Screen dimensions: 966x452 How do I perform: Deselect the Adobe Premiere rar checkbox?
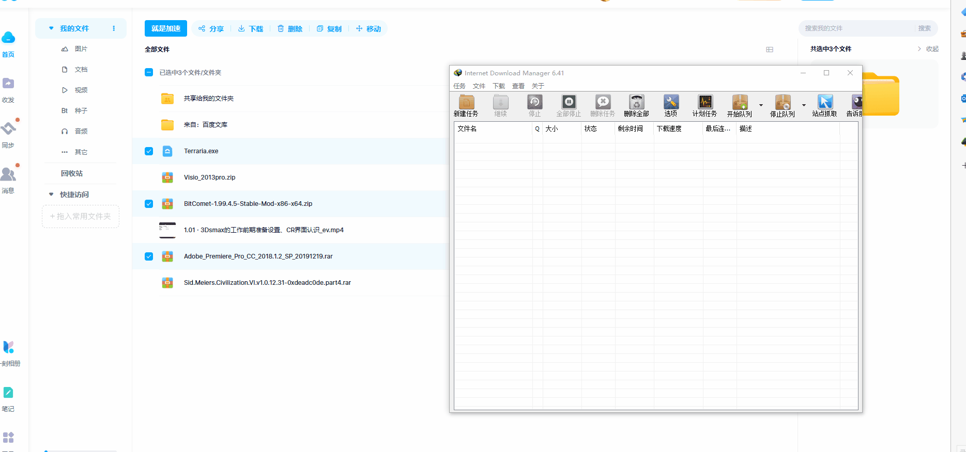pyautogui.click(x=149, y=256)
